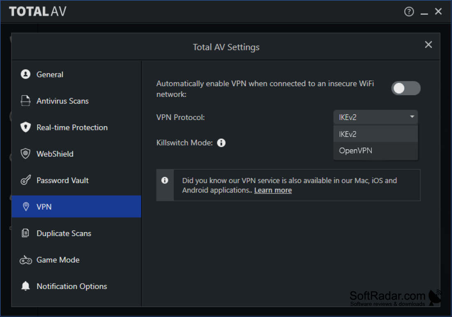Open Real-time Protection settings

[77, 127]
